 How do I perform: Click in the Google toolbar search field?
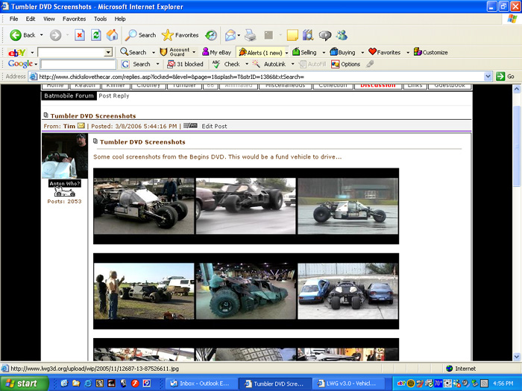(x=78, y=64)
